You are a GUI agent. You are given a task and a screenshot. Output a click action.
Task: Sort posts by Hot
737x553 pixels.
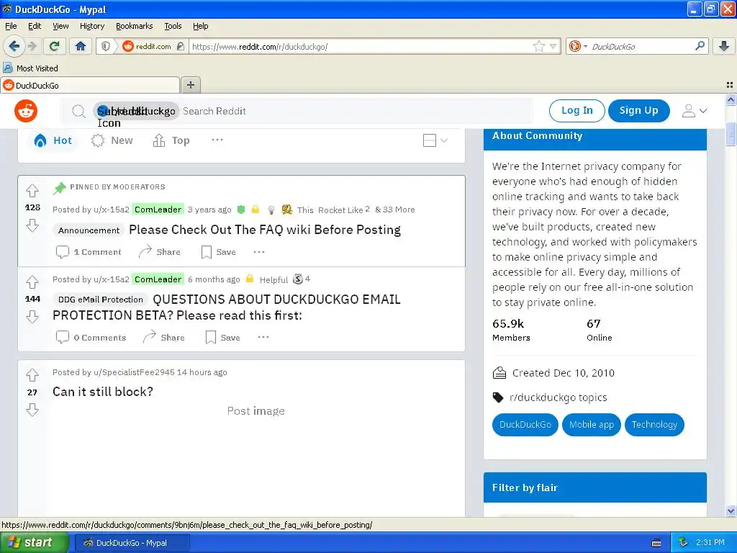point(53,140)
